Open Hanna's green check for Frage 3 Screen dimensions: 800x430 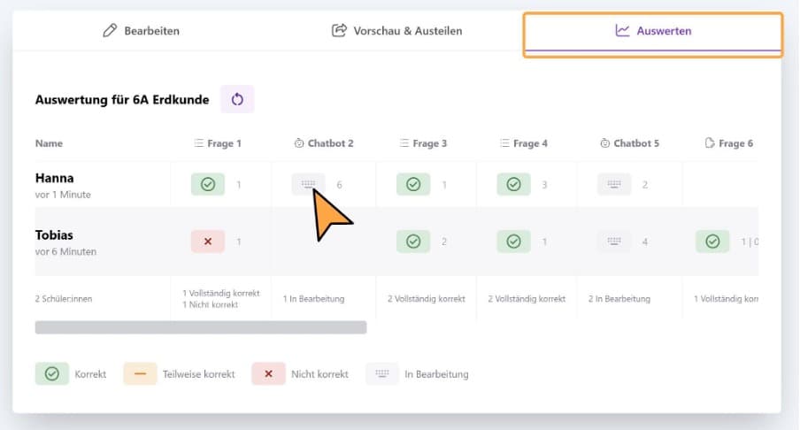(x=413, y=184)
